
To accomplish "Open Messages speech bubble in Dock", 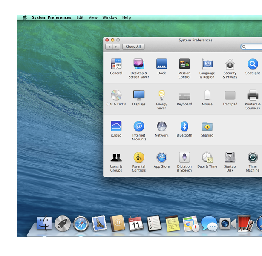I will coord(209,224).
